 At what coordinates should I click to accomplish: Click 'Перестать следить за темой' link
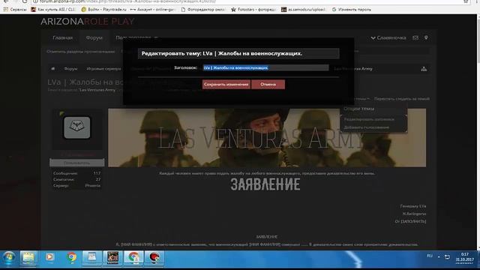tap(402, 99)
